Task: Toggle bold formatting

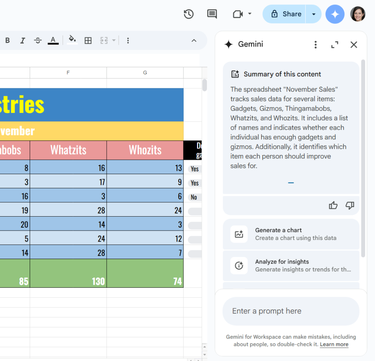Action: click(x=7, y=41)
